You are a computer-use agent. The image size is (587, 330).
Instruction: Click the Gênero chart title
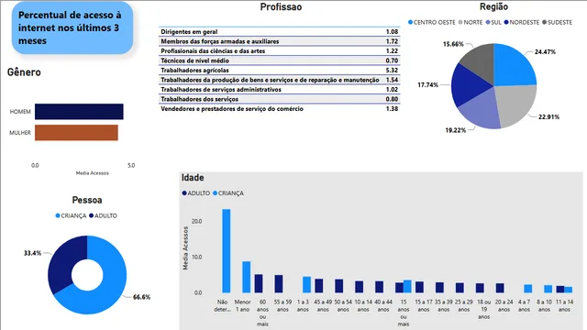tap(24, 71)
